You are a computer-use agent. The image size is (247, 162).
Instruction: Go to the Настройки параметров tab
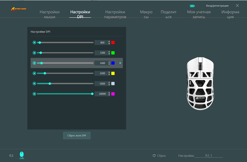pyautogui.click(x=115, y=14)
